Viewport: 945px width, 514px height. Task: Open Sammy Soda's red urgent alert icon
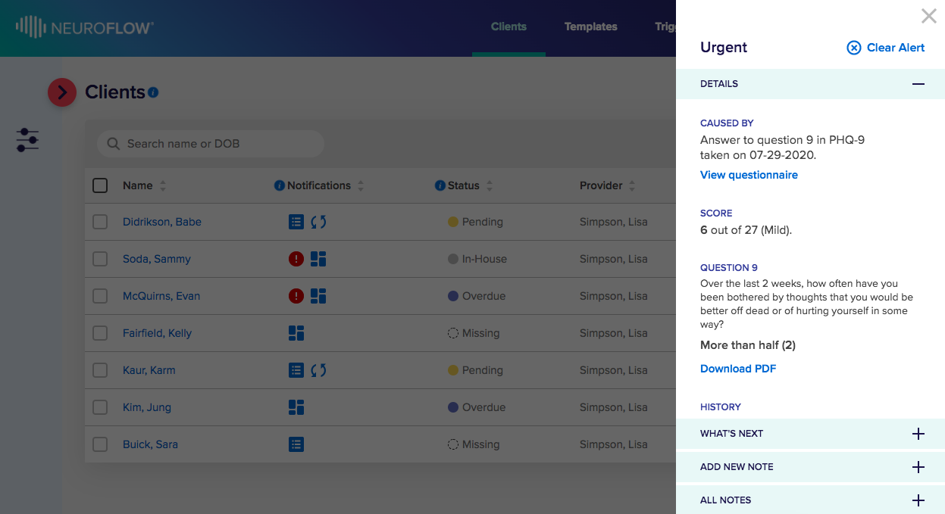click(296, 259)
